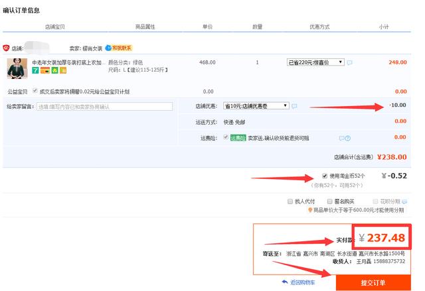The height and width of the screenshot is (291, 425).
Task: Click the 单价 column header
Action: pos(208,27)
